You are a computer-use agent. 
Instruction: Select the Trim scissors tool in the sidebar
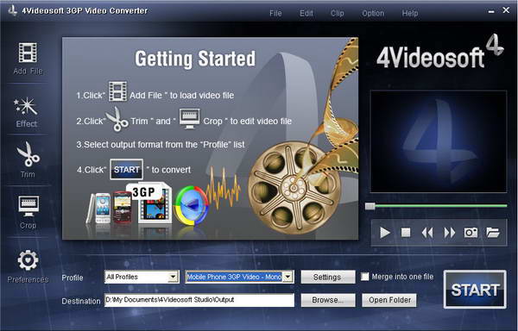click(28, 159)
